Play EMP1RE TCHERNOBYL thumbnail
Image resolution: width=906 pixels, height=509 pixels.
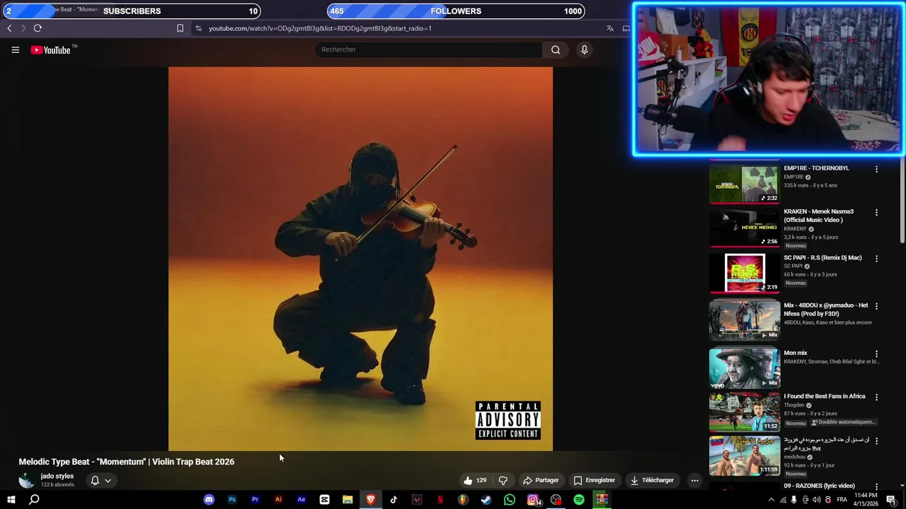coord(744,184)
